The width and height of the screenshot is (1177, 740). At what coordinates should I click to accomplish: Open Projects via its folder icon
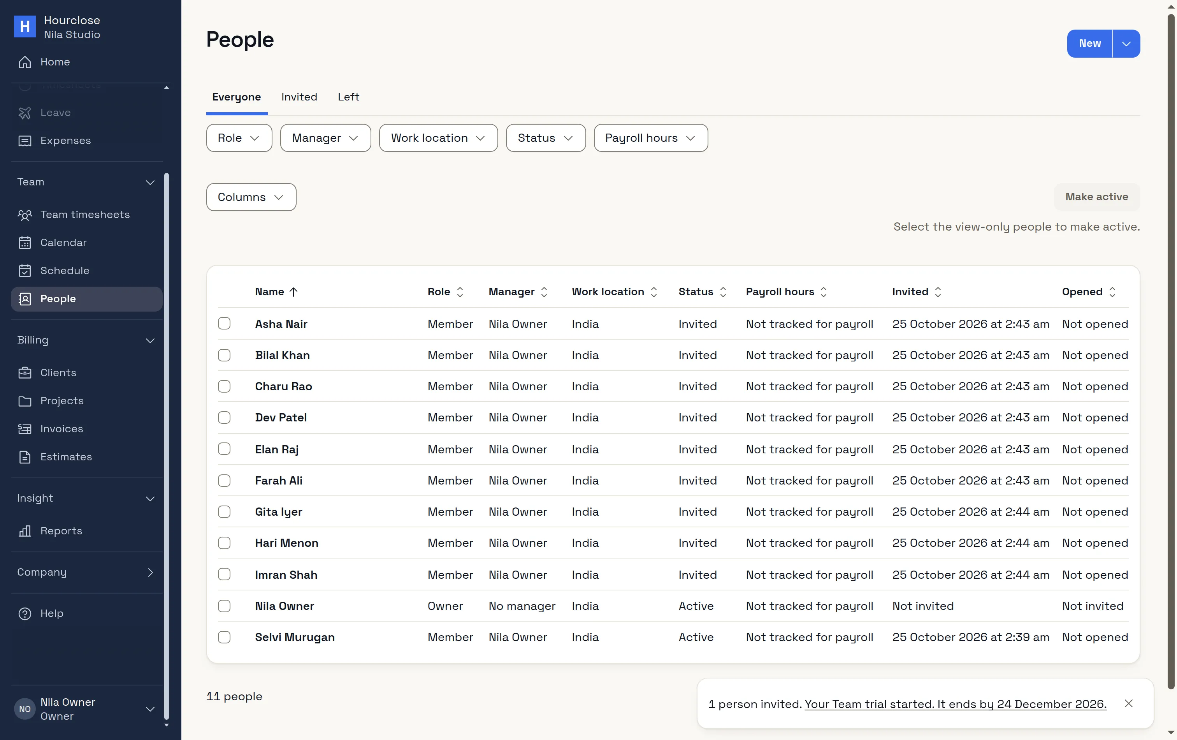tap(25, 401)
